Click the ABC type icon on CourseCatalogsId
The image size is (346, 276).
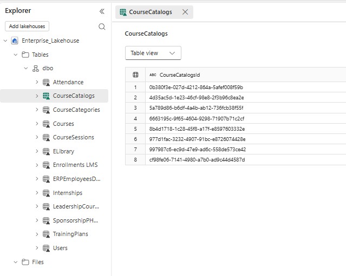[153, 75]
